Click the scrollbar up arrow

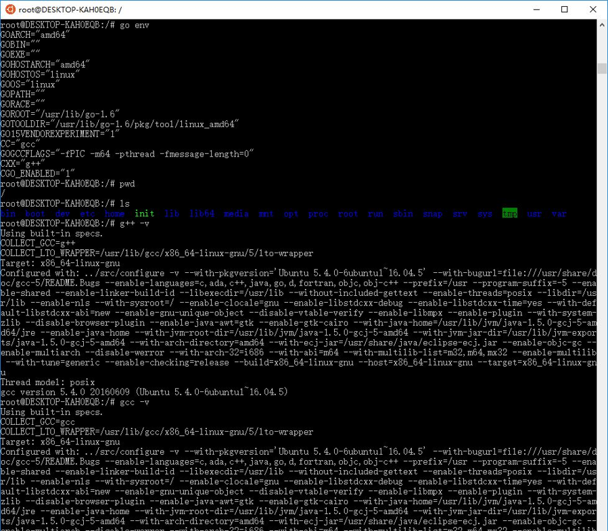[602, 25]
